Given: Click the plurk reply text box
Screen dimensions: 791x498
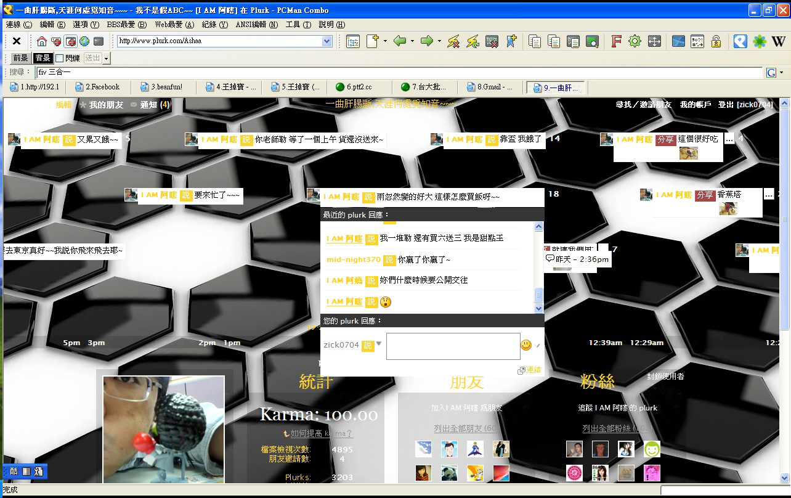Looking at the screenshot, I should (453, 346).
